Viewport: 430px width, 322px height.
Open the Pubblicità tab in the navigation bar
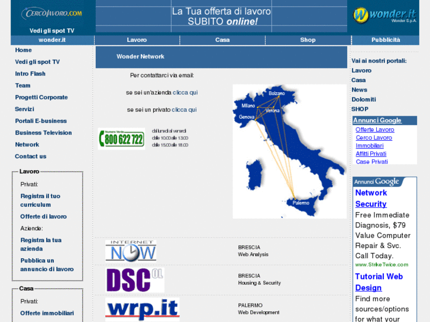[386, 40]
